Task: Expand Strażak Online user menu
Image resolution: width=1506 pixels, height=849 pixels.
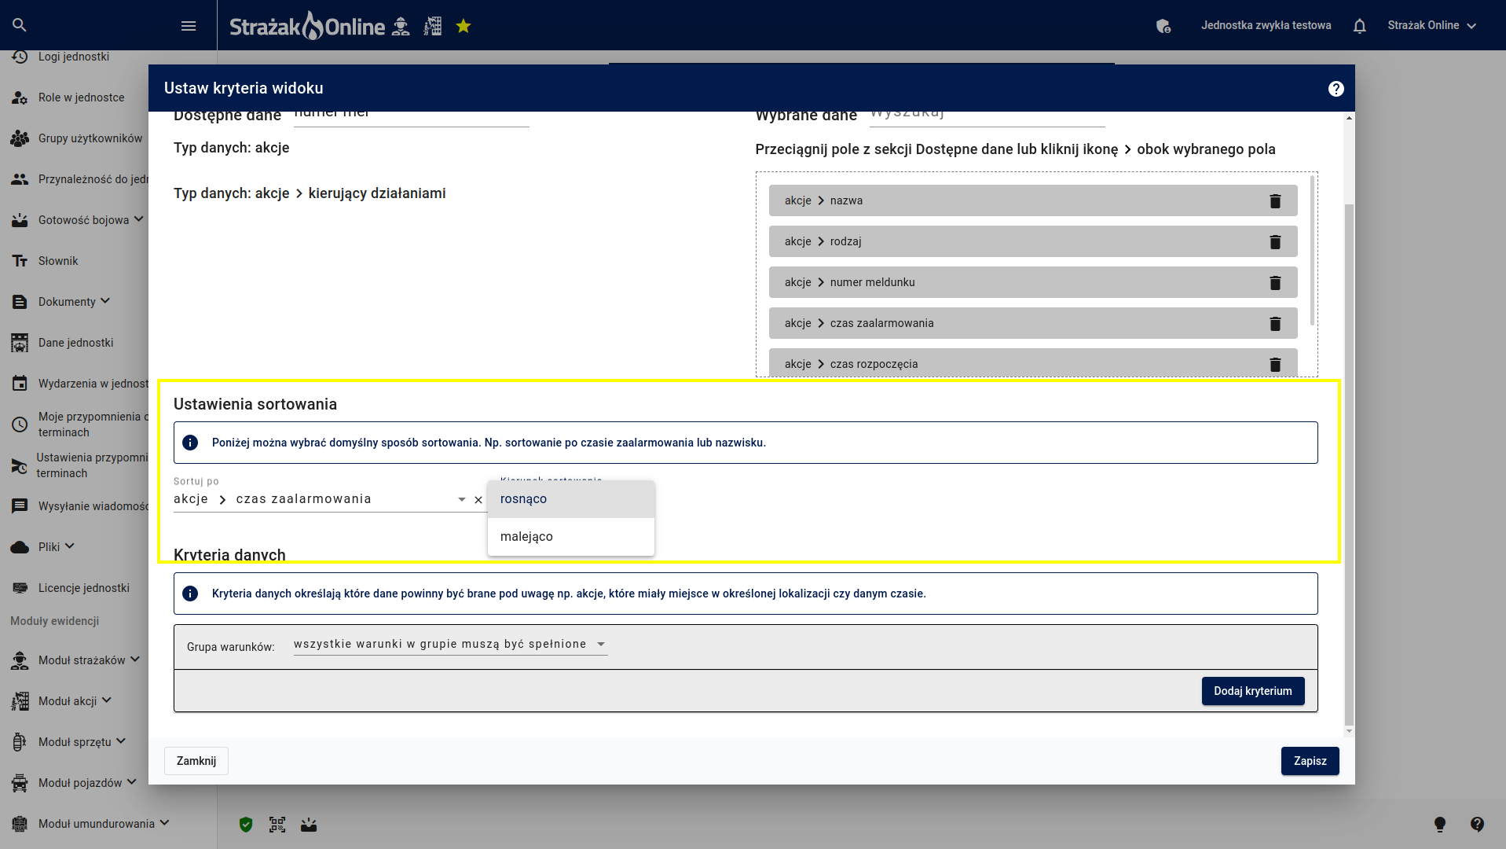Action: point(1431,25)
